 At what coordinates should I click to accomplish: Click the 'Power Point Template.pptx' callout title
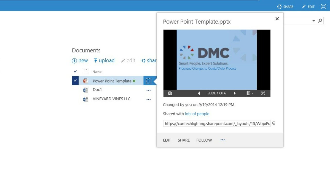[197, 22]
